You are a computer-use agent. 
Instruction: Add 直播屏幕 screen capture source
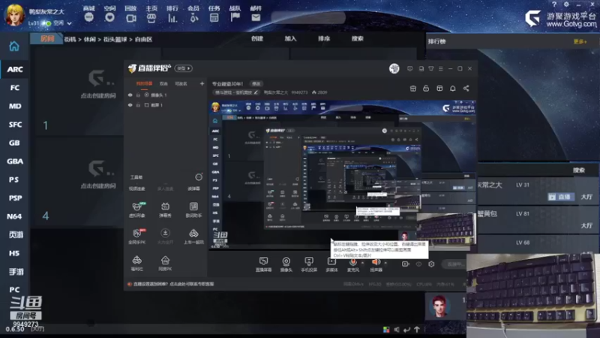[264, 264]
